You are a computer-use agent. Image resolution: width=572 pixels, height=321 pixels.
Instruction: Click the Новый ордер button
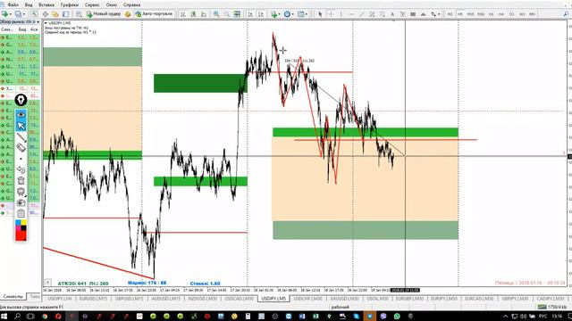104,14
